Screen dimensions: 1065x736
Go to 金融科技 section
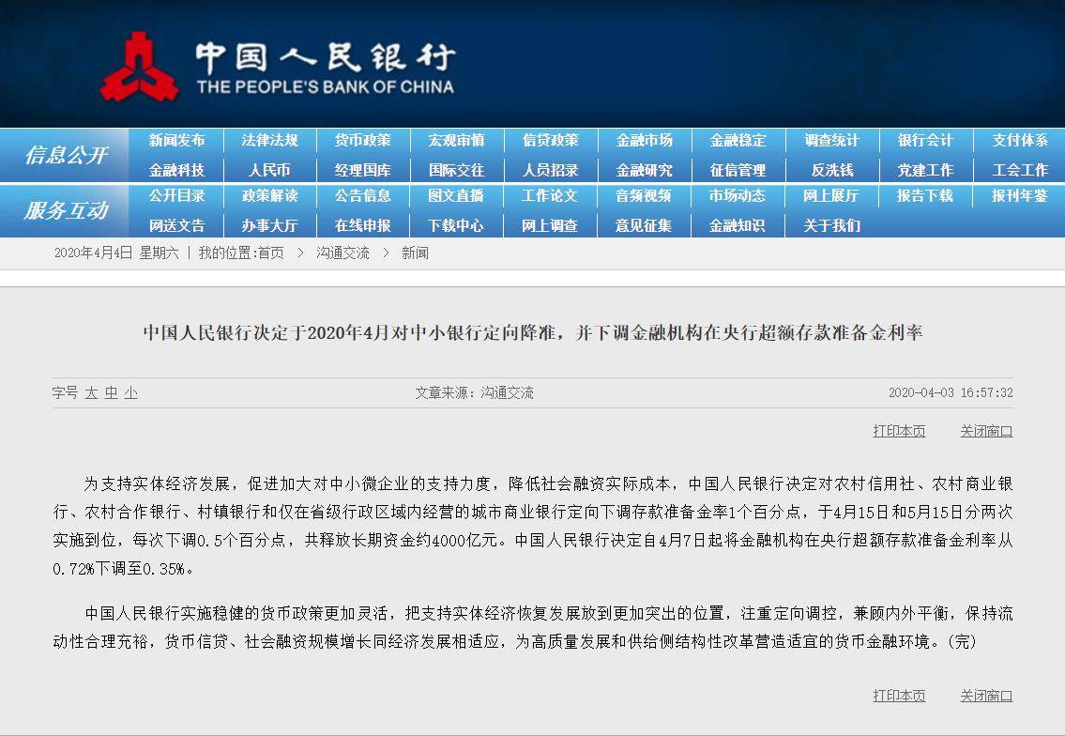tap(176, 170)
